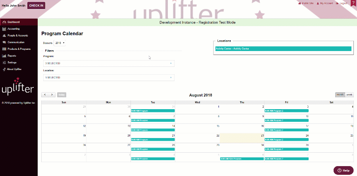The image size is (357, 176).
Task: Click the Reports bar chart icon
Action: tap(4, 56)
